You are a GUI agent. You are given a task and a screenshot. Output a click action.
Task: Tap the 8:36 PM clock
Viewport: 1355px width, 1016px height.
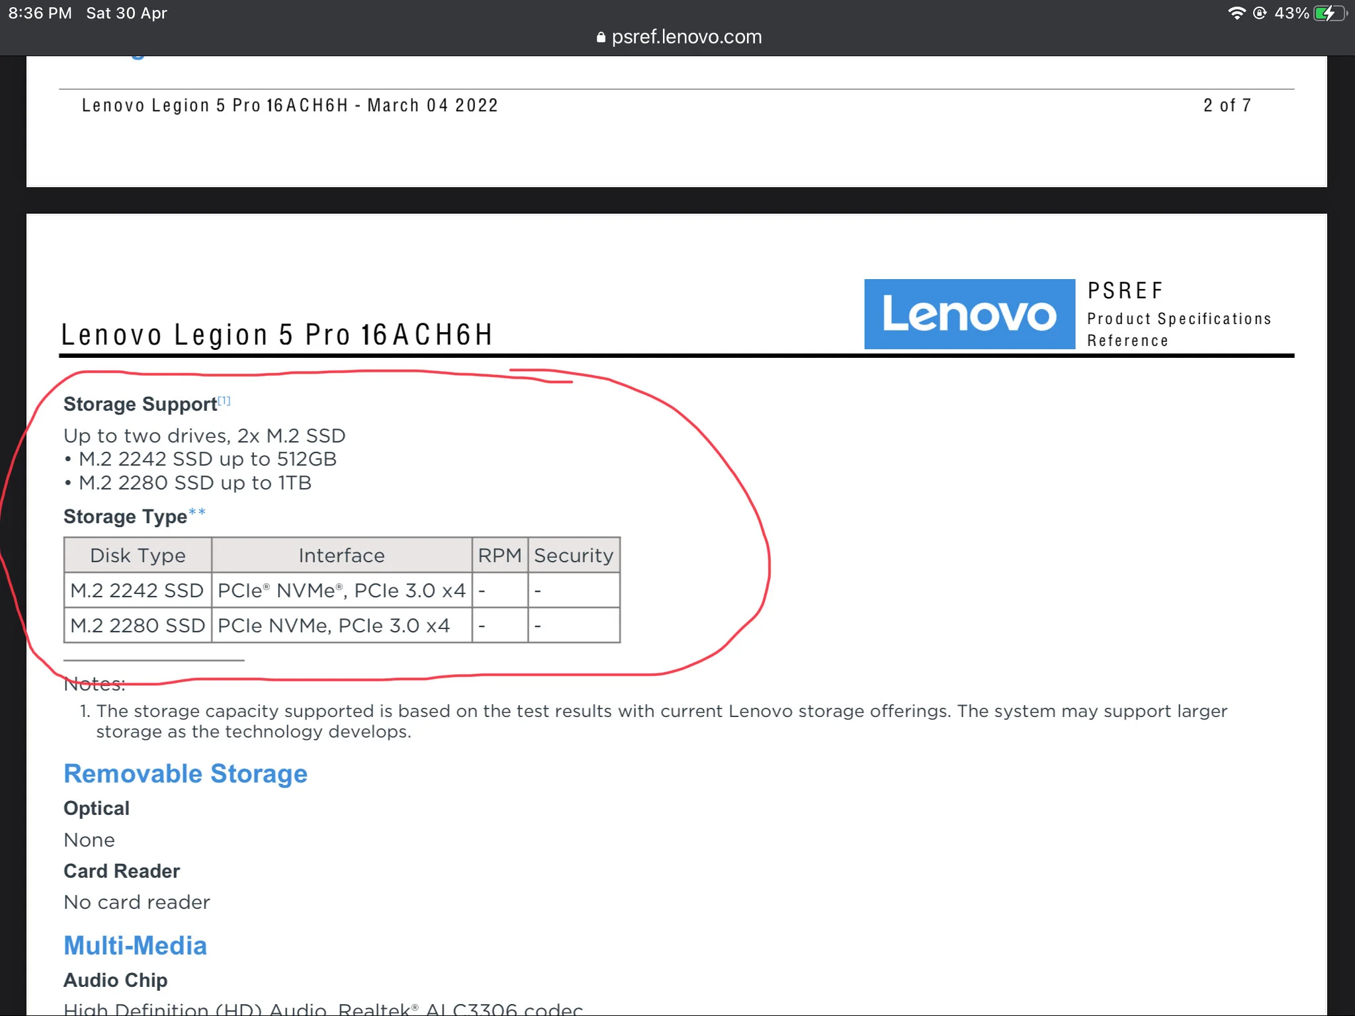(40, 13)
